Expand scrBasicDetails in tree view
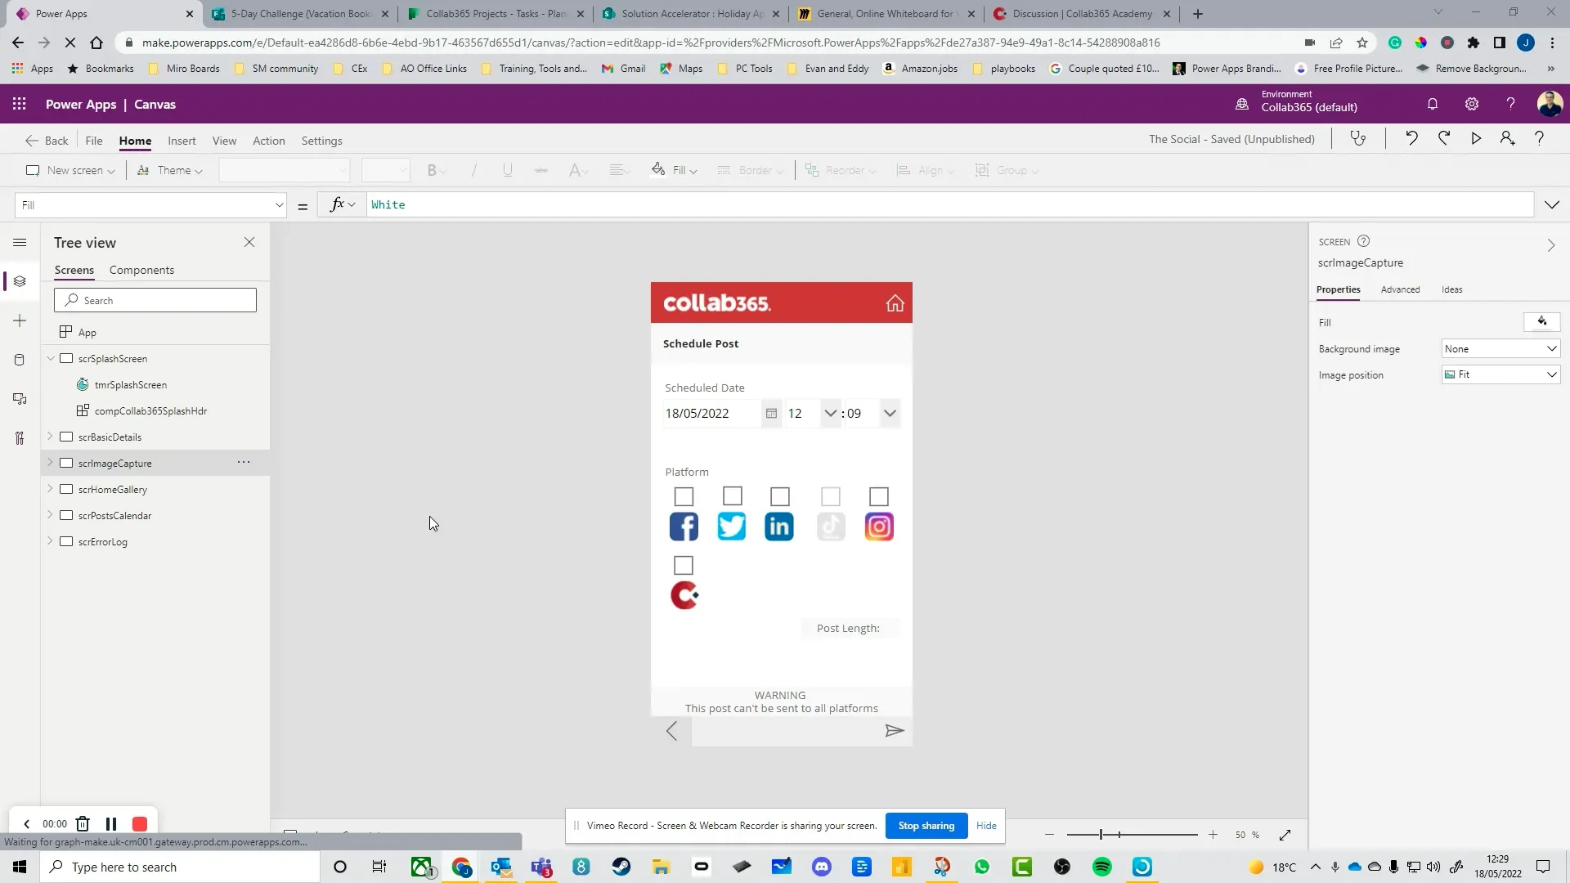This screenshot has height=883, width=1570. (x=50, y=437)
